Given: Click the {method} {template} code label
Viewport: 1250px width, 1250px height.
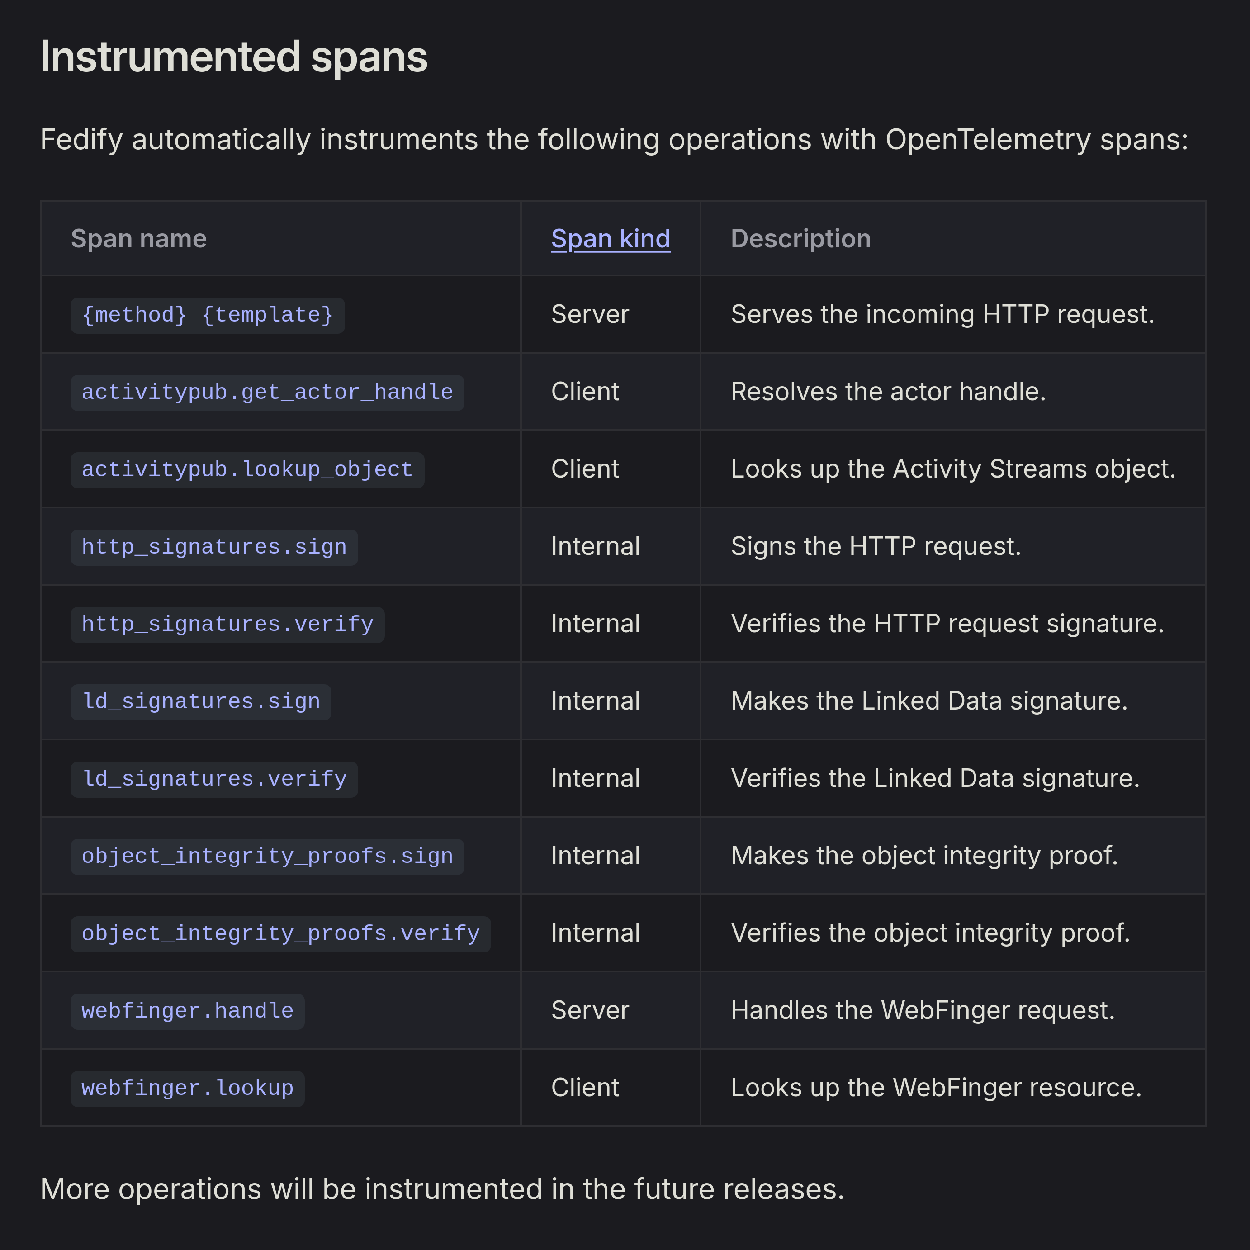Looking at the screenshot, I should click(207, 315).
